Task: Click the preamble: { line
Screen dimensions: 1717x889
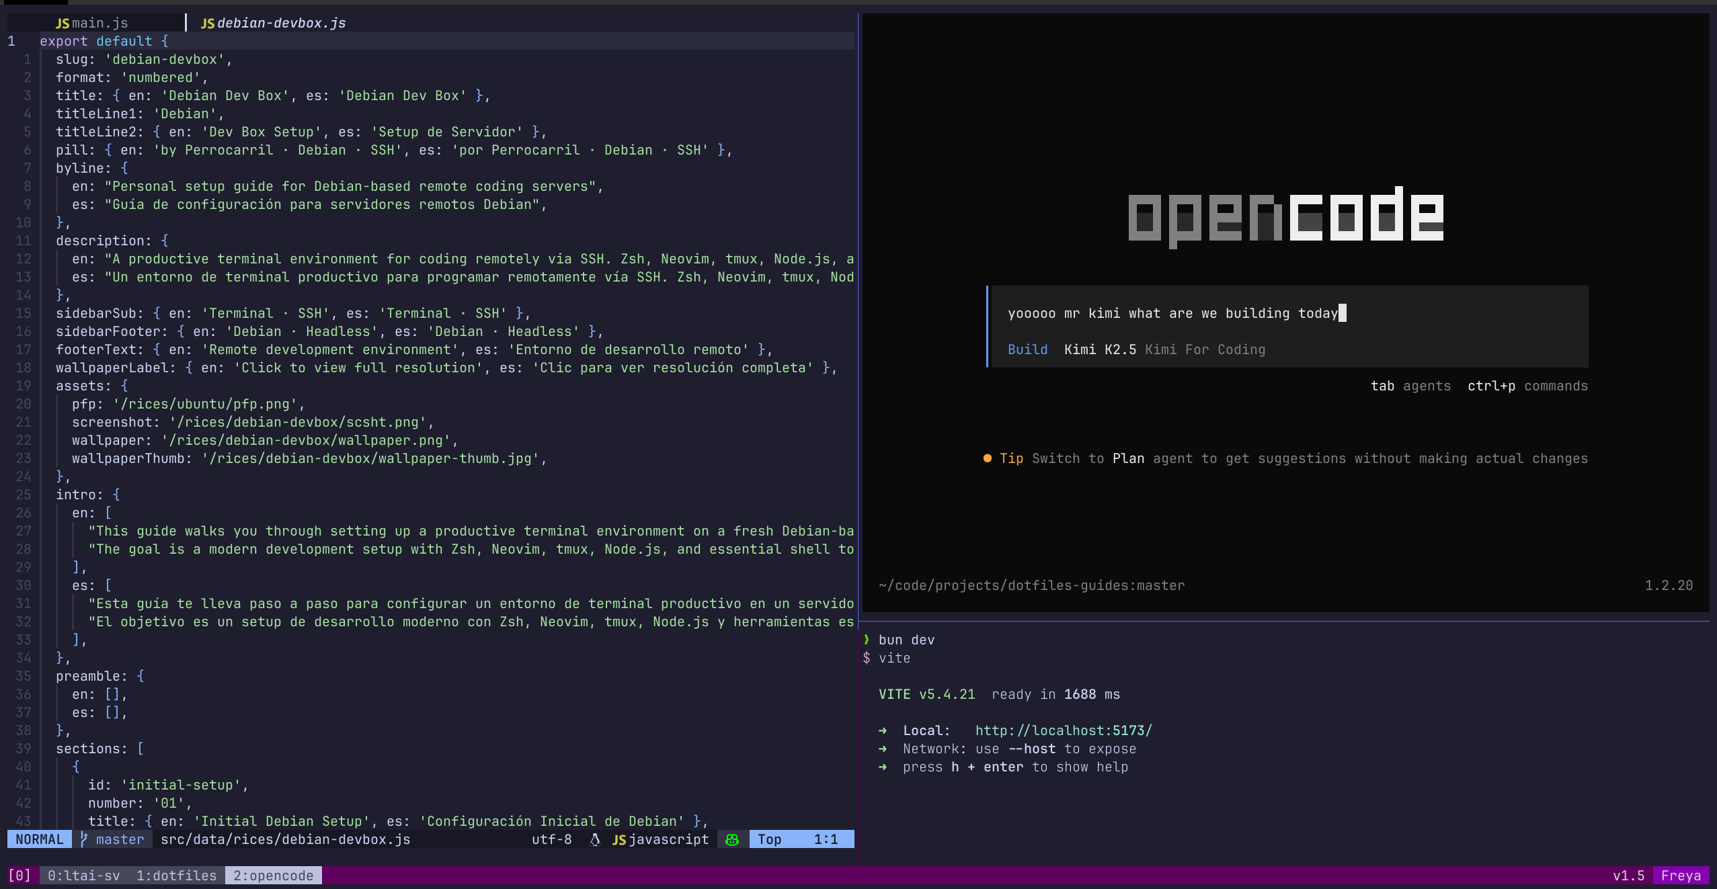Action: tap(99, 676)
